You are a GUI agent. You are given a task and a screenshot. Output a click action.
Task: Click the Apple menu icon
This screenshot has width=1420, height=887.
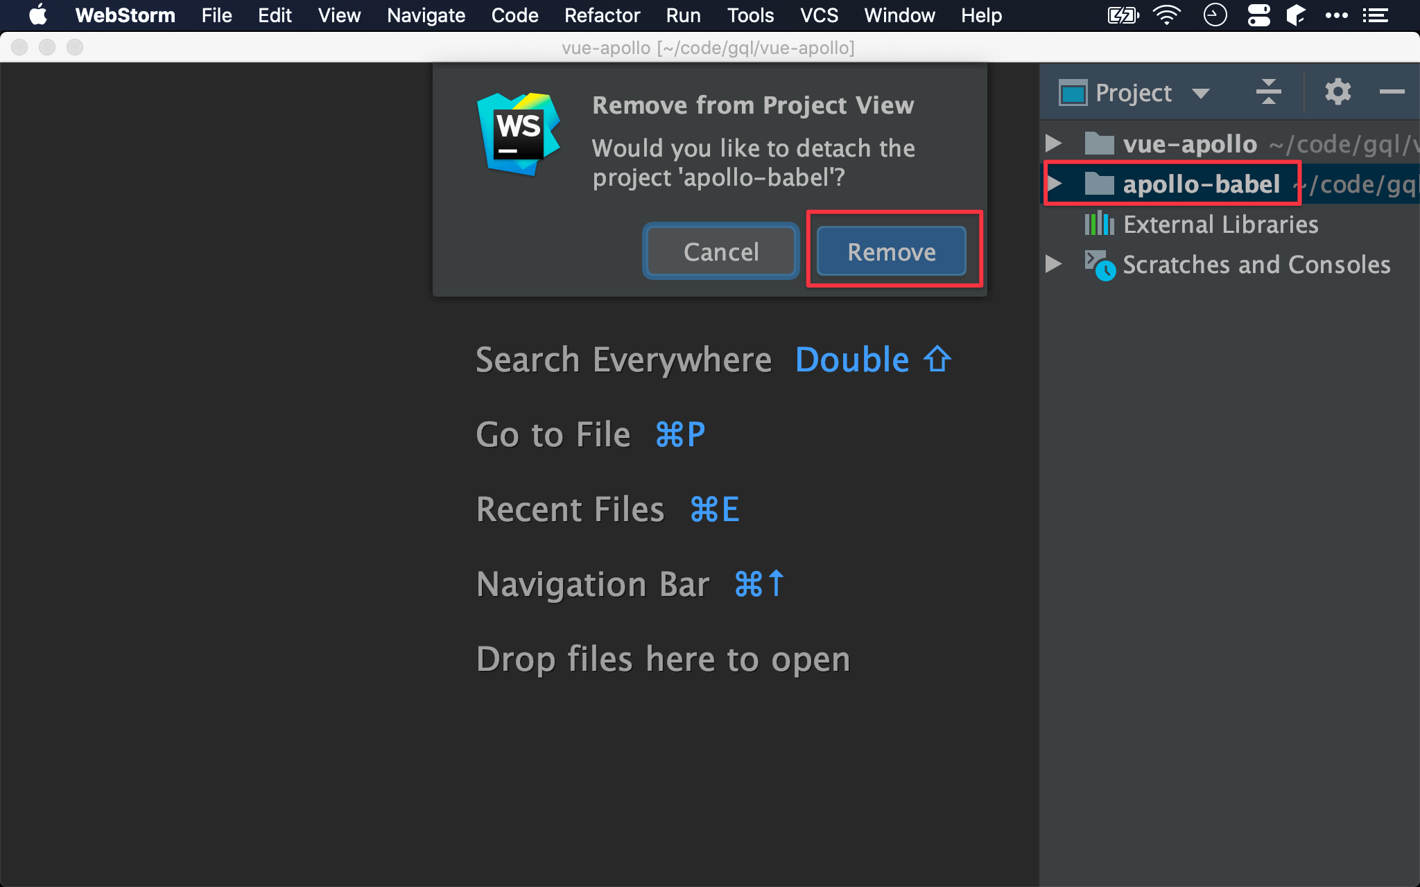(x=38, y=15)
